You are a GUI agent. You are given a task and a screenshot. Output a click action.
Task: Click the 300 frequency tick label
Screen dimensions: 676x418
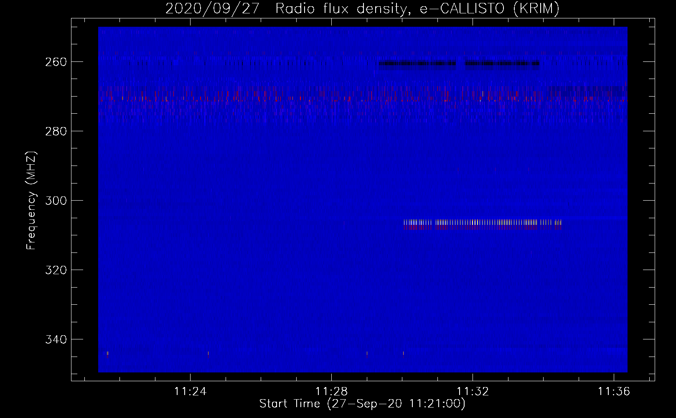tap(56, 201)
